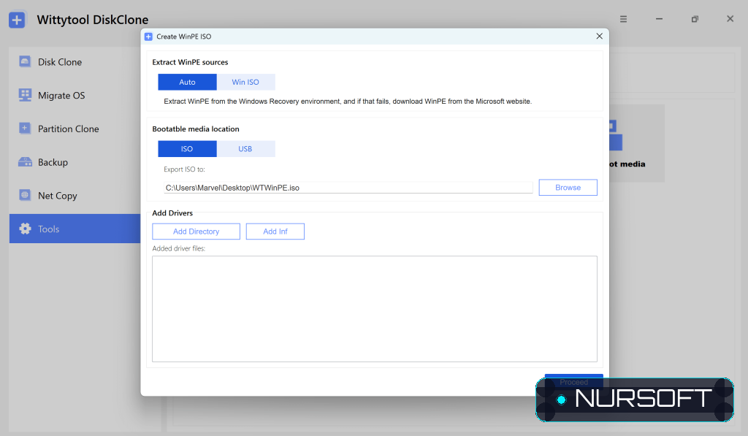The height and width of the screenshot is (436, 748).
Task: Go to Partition Clone in sidebar
Action: coord(75,129)
